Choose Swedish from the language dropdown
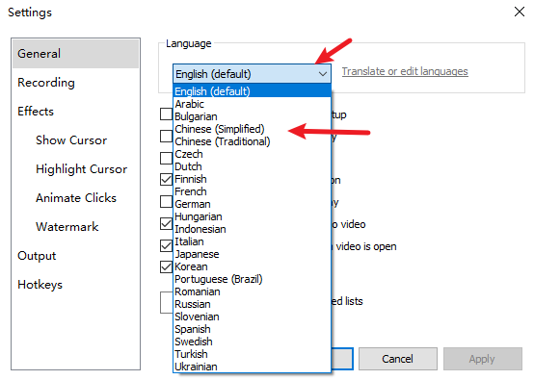Image resolution: width=534 pixels, height=380 pixels. pyautogui.click(x=252, y=342)
